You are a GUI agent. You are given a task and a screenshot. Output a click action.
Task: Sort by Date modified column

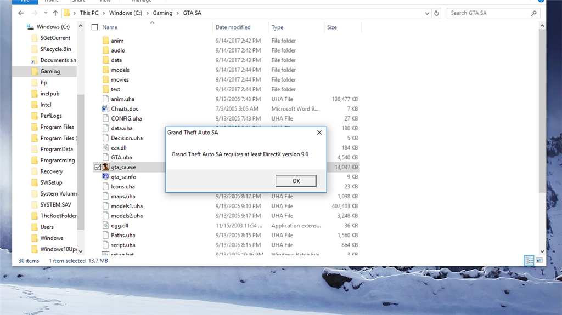[x=233, y=27]
